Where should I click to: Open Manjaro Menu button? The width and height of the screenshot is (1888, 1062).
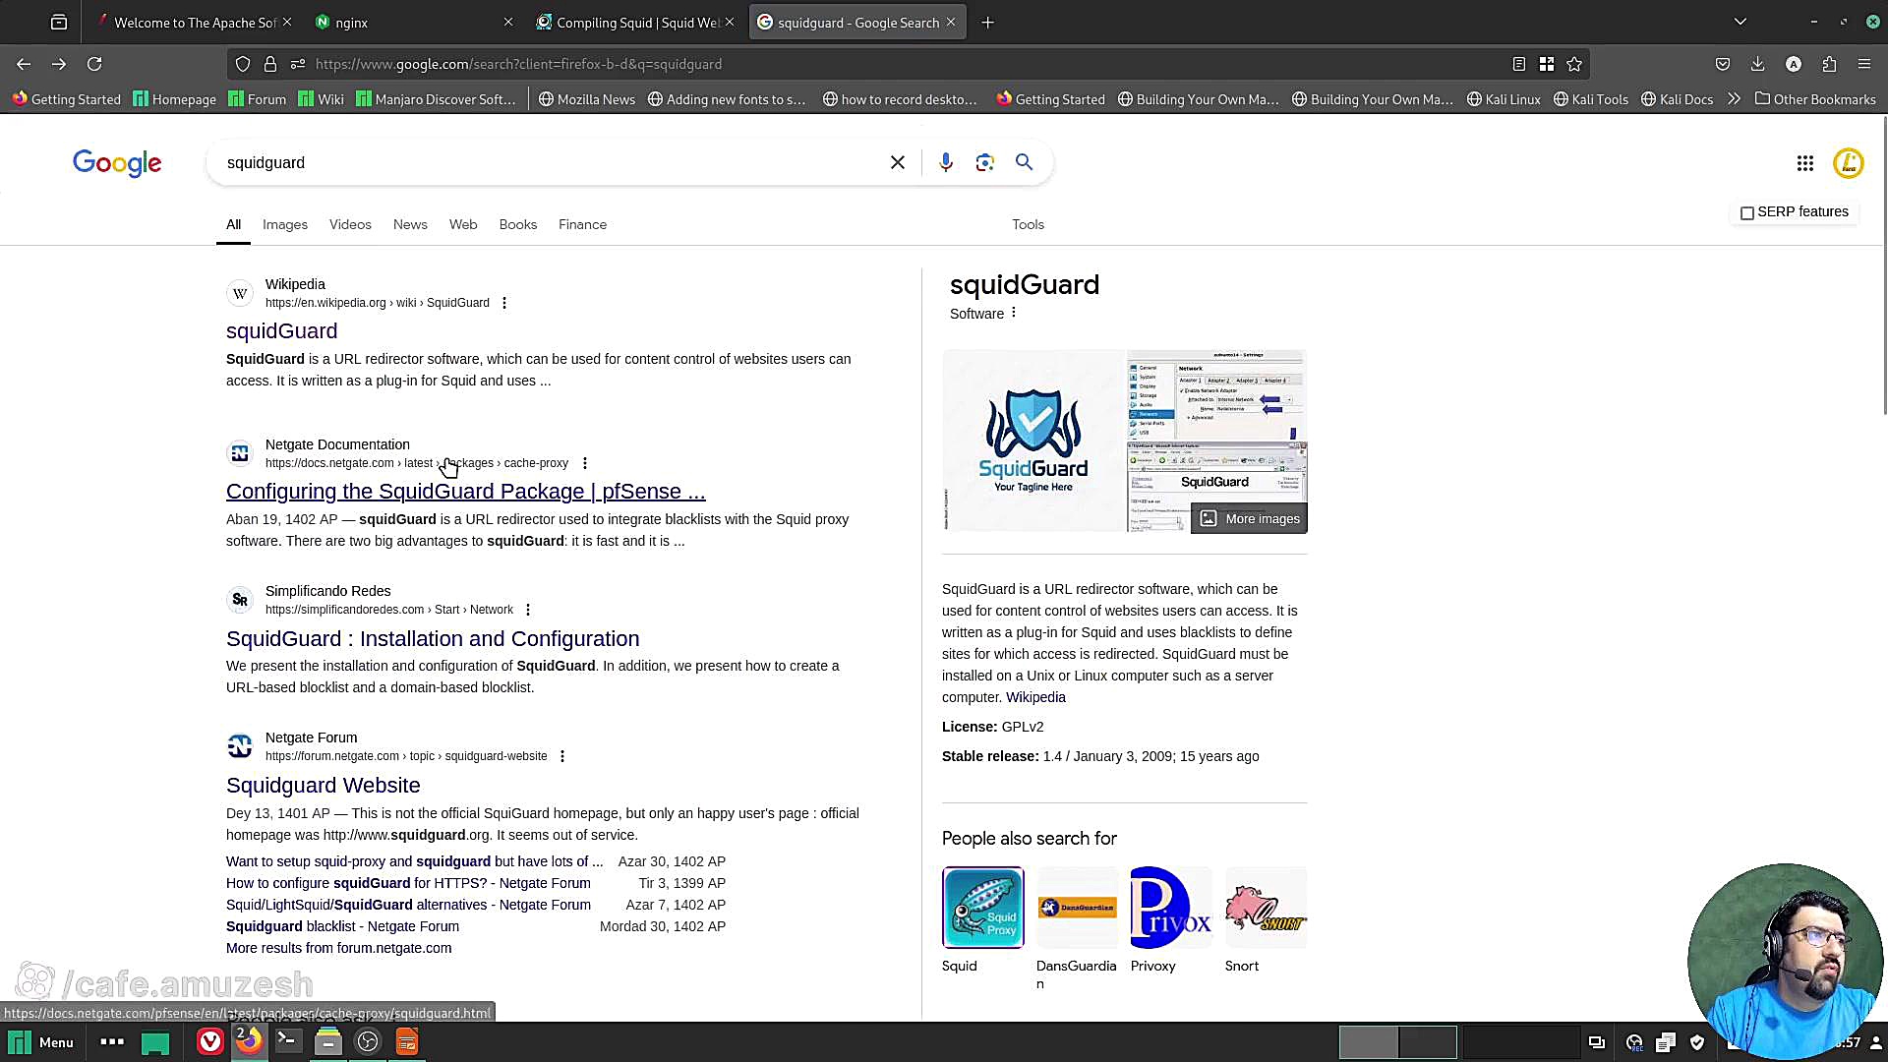[40, 1041]
